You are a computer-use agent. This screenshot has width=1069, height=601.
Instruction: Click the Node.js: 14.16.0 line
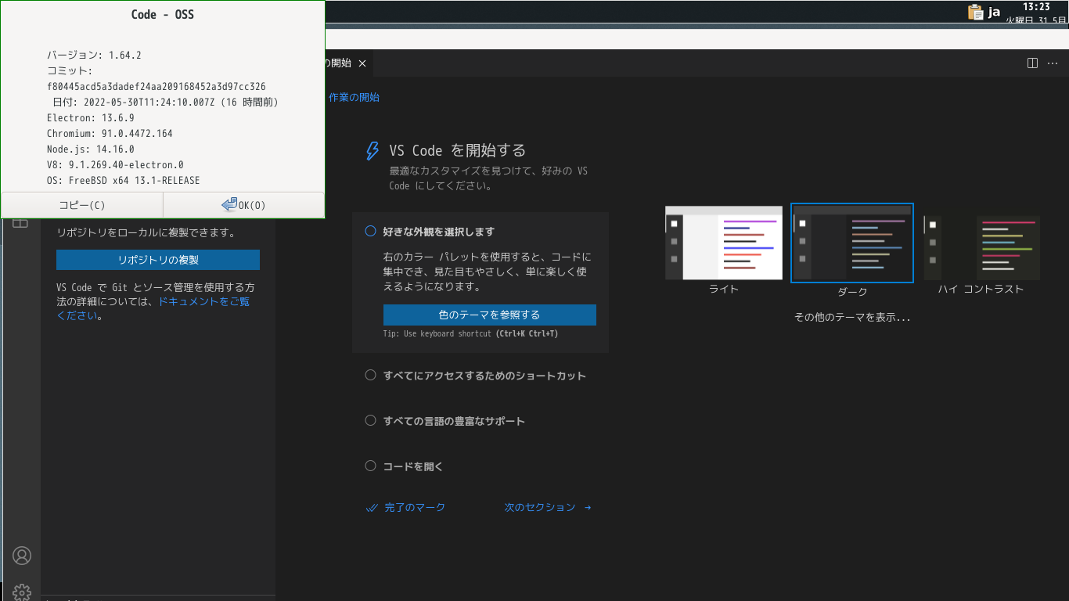tap(91, 149)
